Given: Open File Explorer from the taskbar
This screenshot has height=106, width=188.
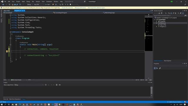Looking at the screenshot, I should tap(12, 105).
